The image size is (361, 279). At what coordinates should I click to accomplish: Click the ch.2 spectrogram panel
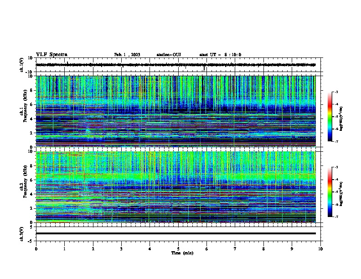point(175,187)
